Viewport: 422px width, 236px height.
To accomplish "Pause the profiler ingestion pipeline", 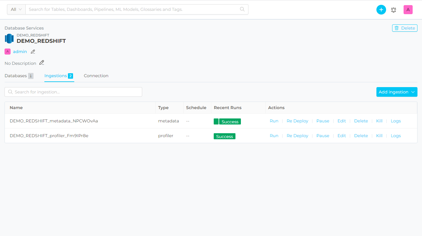I will point(323,136).
